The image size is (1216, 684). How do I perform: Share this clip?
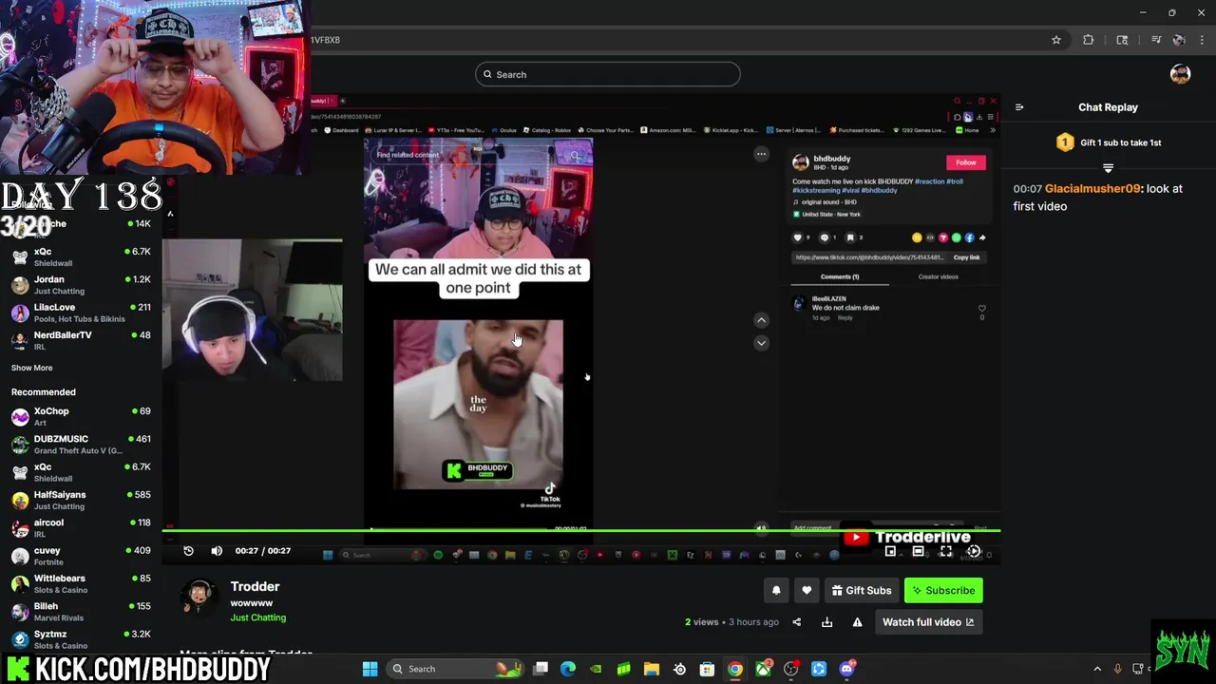(796, 622)
